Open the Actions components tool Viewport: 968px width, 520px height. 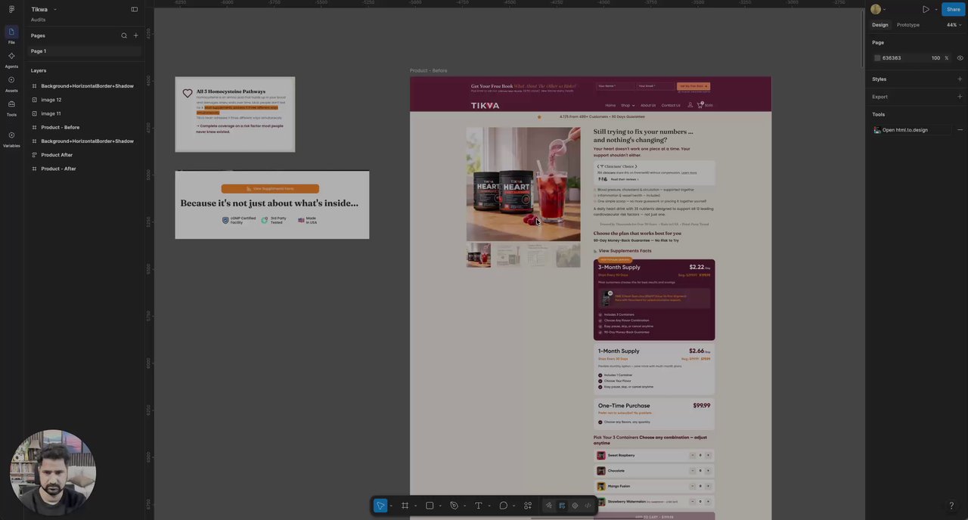point(528,506)
